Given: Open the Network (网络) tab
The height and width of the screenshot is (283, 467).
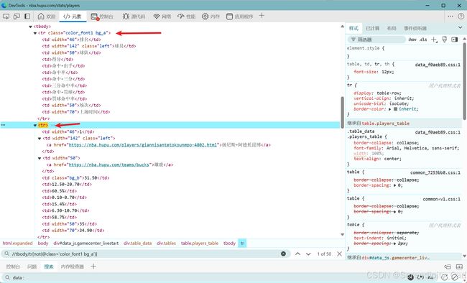Looking at the screenshot, I should click(162, 17).
